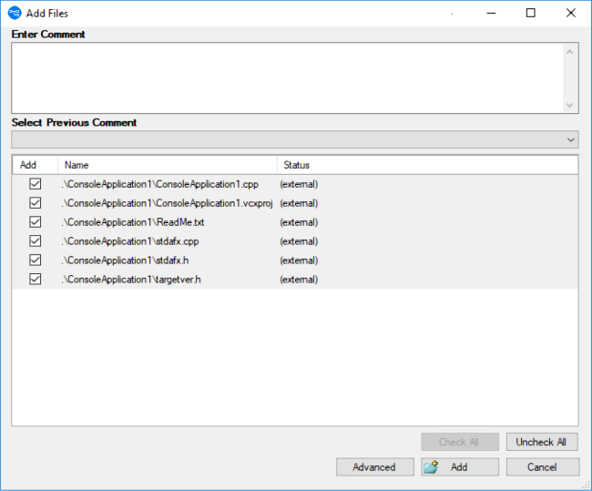
Task: Uncheck the ConsoleApplication1.vcxproj checkbox
Action: (x=36, y=203)
